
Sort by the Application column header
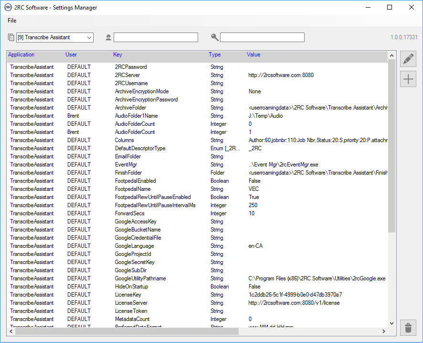coord(21,55)
